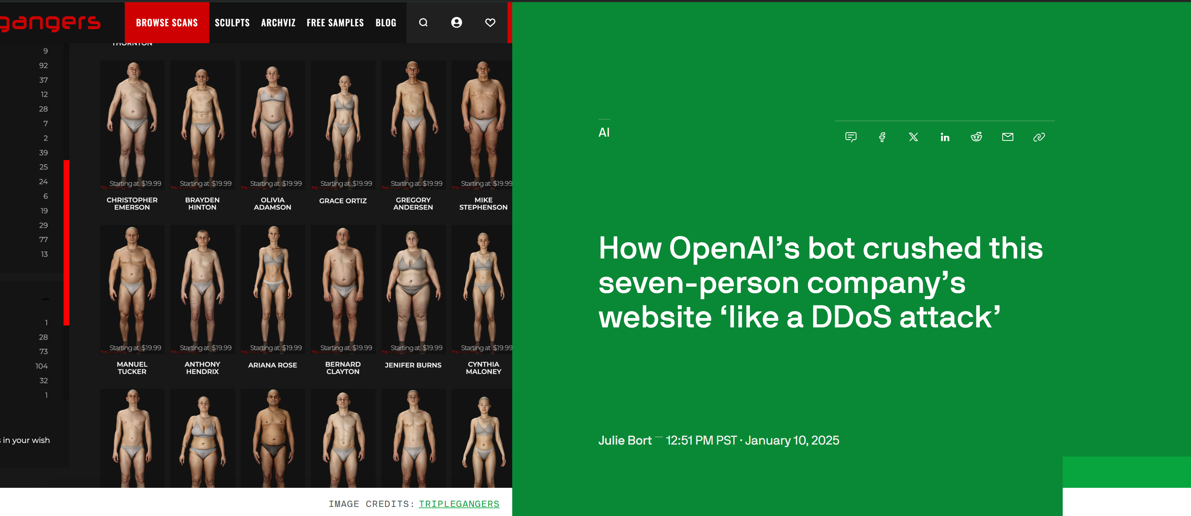
Task: Open author Julie Bort's link
Action: [625, 440]
